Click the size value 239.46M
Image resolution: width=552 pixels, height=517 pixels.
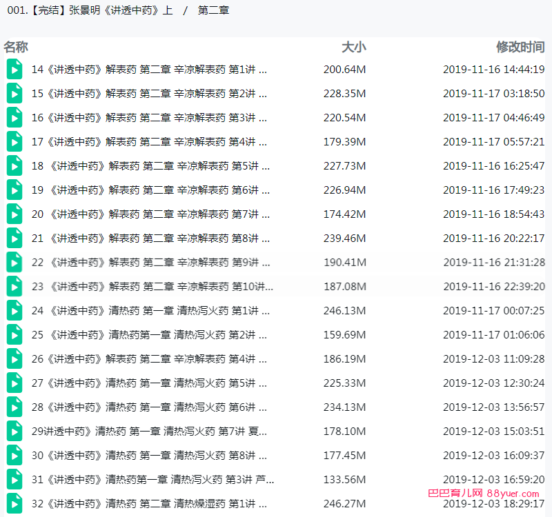point(344,239)
